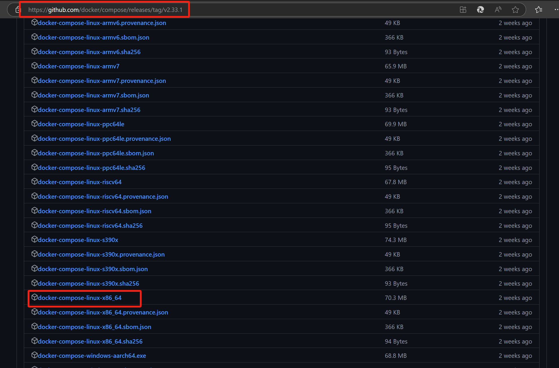559x368 pixels.
Task: Add page to favorites star icon
Action: (x=515, y=10)
